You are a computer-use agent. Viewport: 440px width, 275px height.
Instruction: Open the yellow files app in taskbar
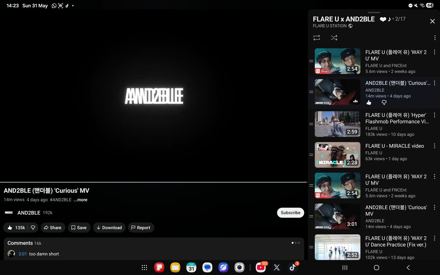point(175,268)
